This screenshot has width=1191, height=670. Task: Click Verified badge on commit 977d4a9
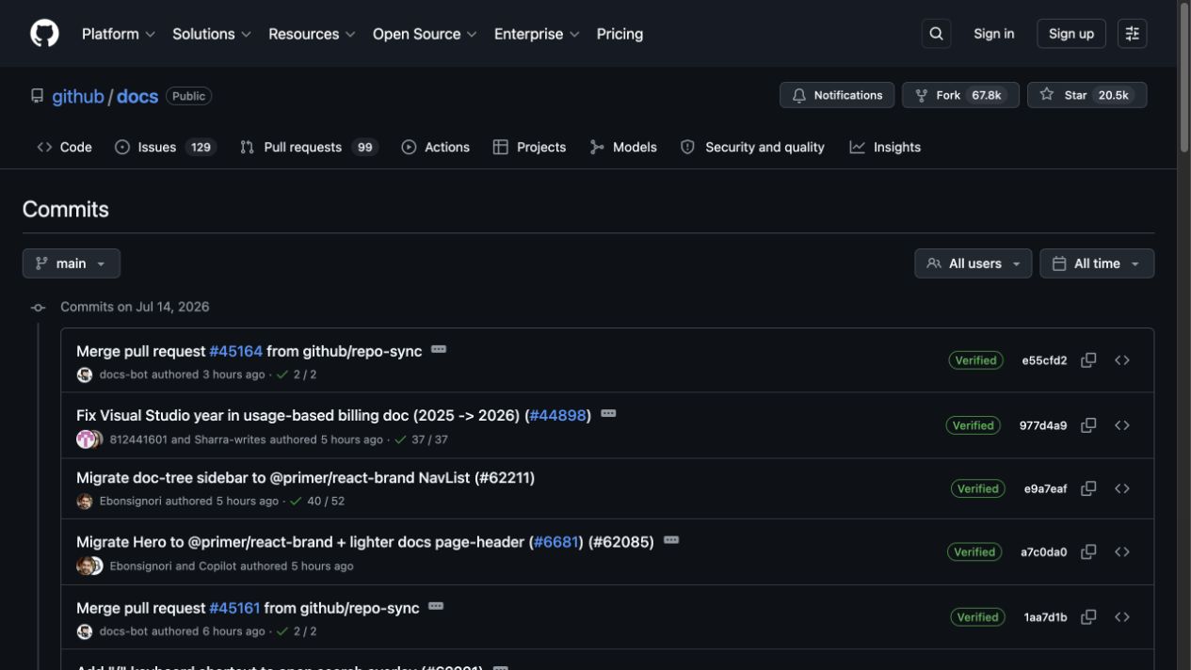click(974, 425)
